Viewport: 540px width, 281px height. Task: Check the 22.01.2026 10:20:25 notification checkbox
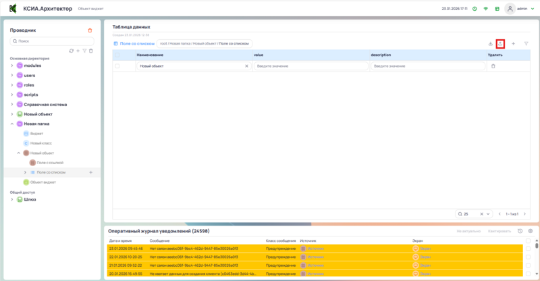tap(528, 257)
